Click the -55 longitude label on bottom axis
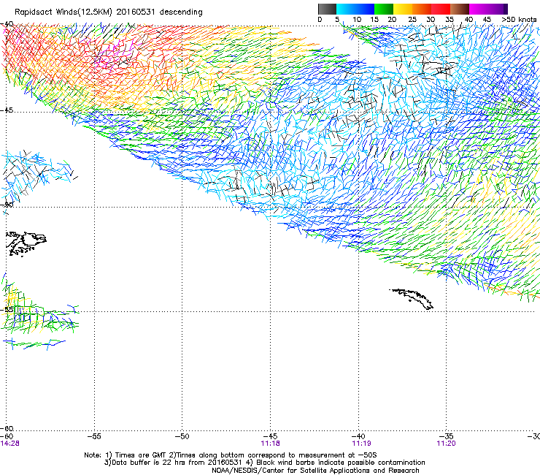Image resolution: width=540 pixels, height=475 pixels. [x=94, y=436]
